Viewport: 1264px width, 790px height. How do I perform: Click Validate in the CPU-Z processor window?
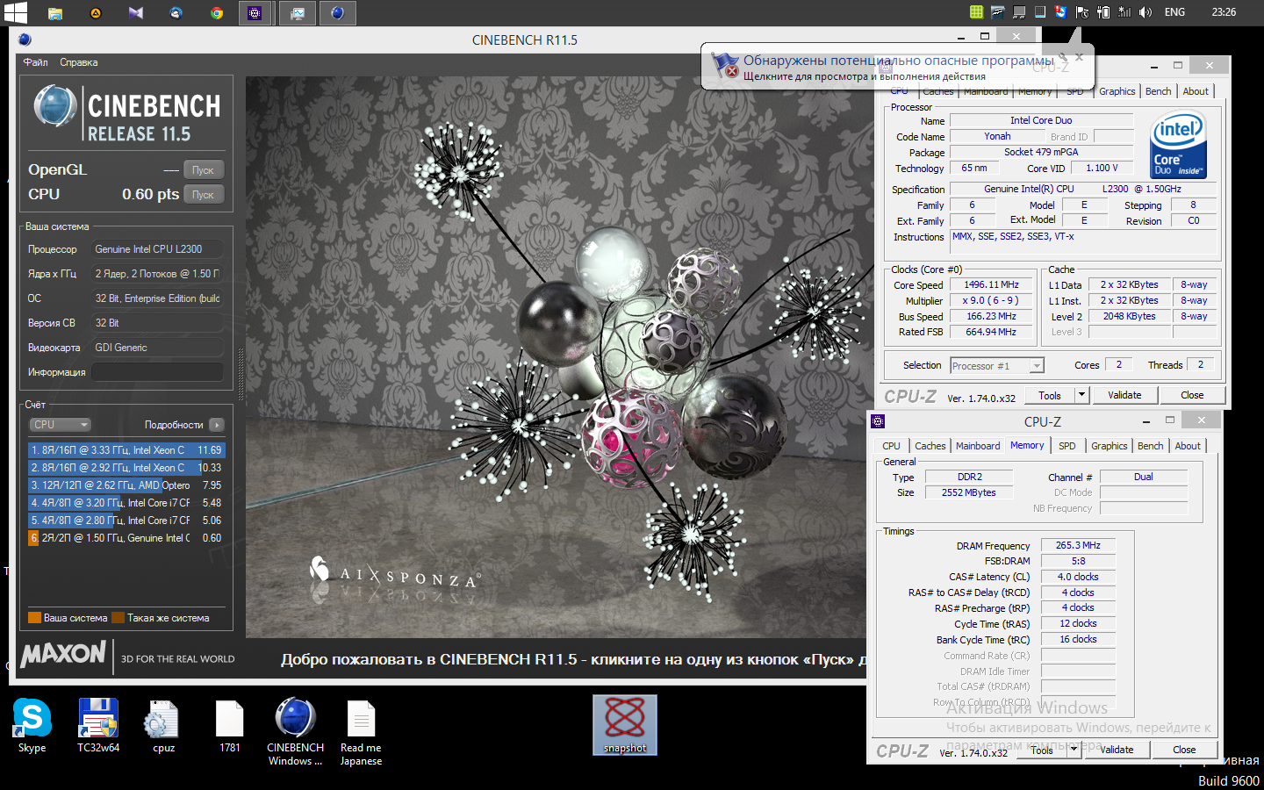[1124, 395]
